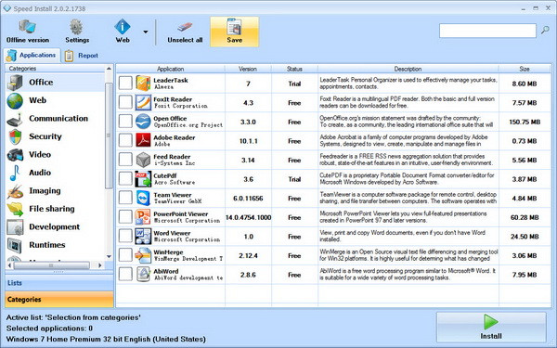Open the Web button dropdown arrow

pos(146,32)
